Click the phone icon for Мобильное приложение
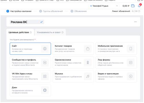 [x=131, y=49]
